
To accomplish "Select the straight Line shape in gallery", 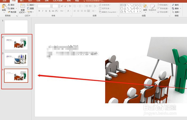I will pos(128,5).
